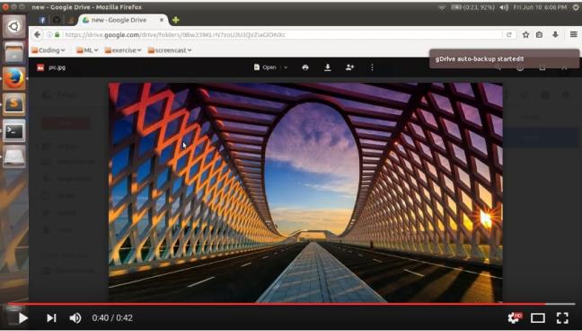Close the Google Drive tab
This screenshot has width=582, height=331.
[162, 20]
